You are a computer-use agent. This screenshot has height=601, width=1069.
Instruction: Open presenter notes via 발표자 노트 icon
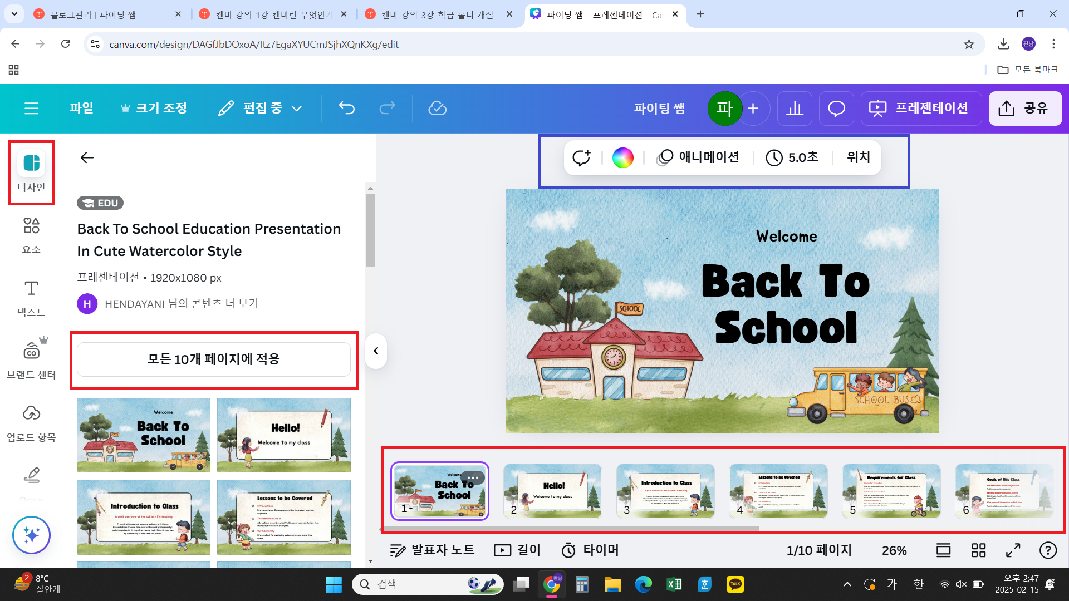(398, 550)
